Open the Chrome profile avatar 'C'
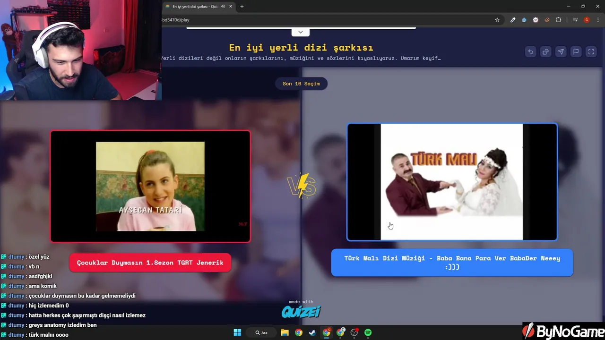The width and height of the screenshot is (605, 340). (x=587, y=20)
